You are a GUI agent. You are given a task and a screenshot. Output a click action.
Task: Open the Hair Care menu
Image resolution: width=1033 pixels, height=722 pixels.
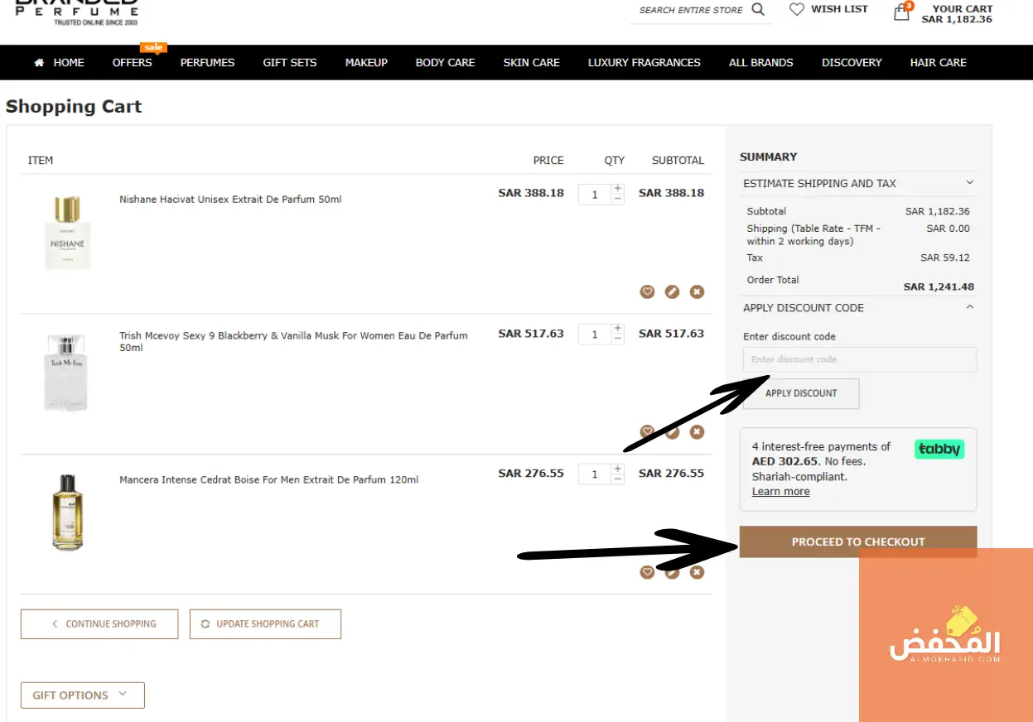pyautogui.click(x=939, y=62)
